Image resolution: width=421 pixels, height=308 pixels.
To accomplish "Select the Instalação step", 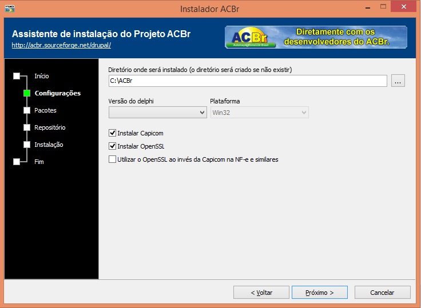I will click(49, 145).
